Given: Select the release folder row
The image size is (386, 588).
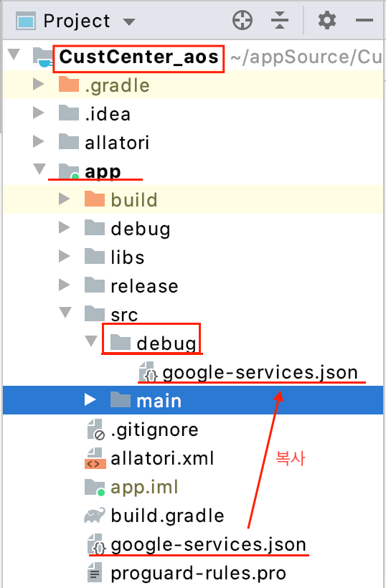Looking at the screenshot, I should [193, 286].
